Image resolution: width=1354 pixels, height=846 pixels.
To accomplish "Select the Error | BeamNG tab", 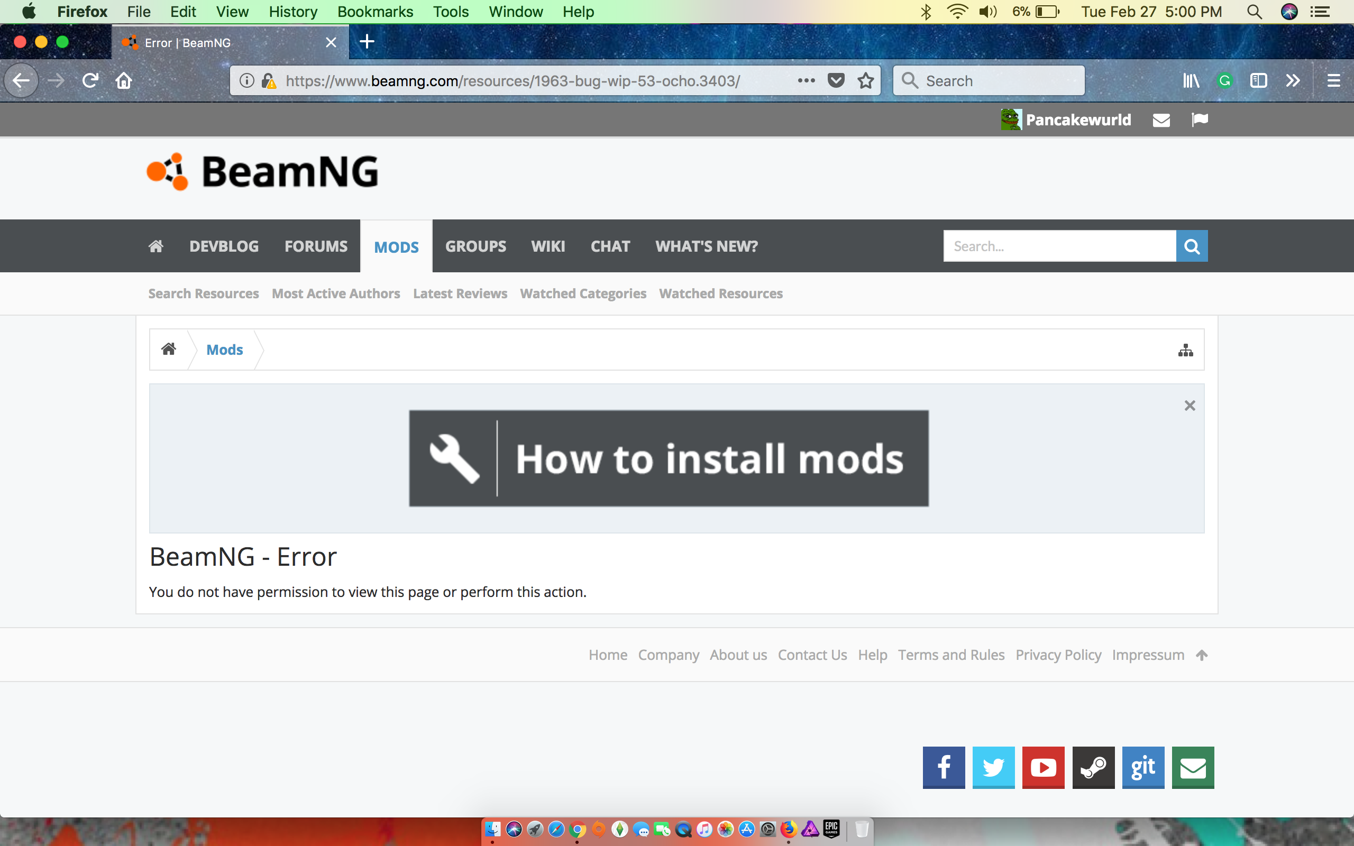I will click(230, 42).
